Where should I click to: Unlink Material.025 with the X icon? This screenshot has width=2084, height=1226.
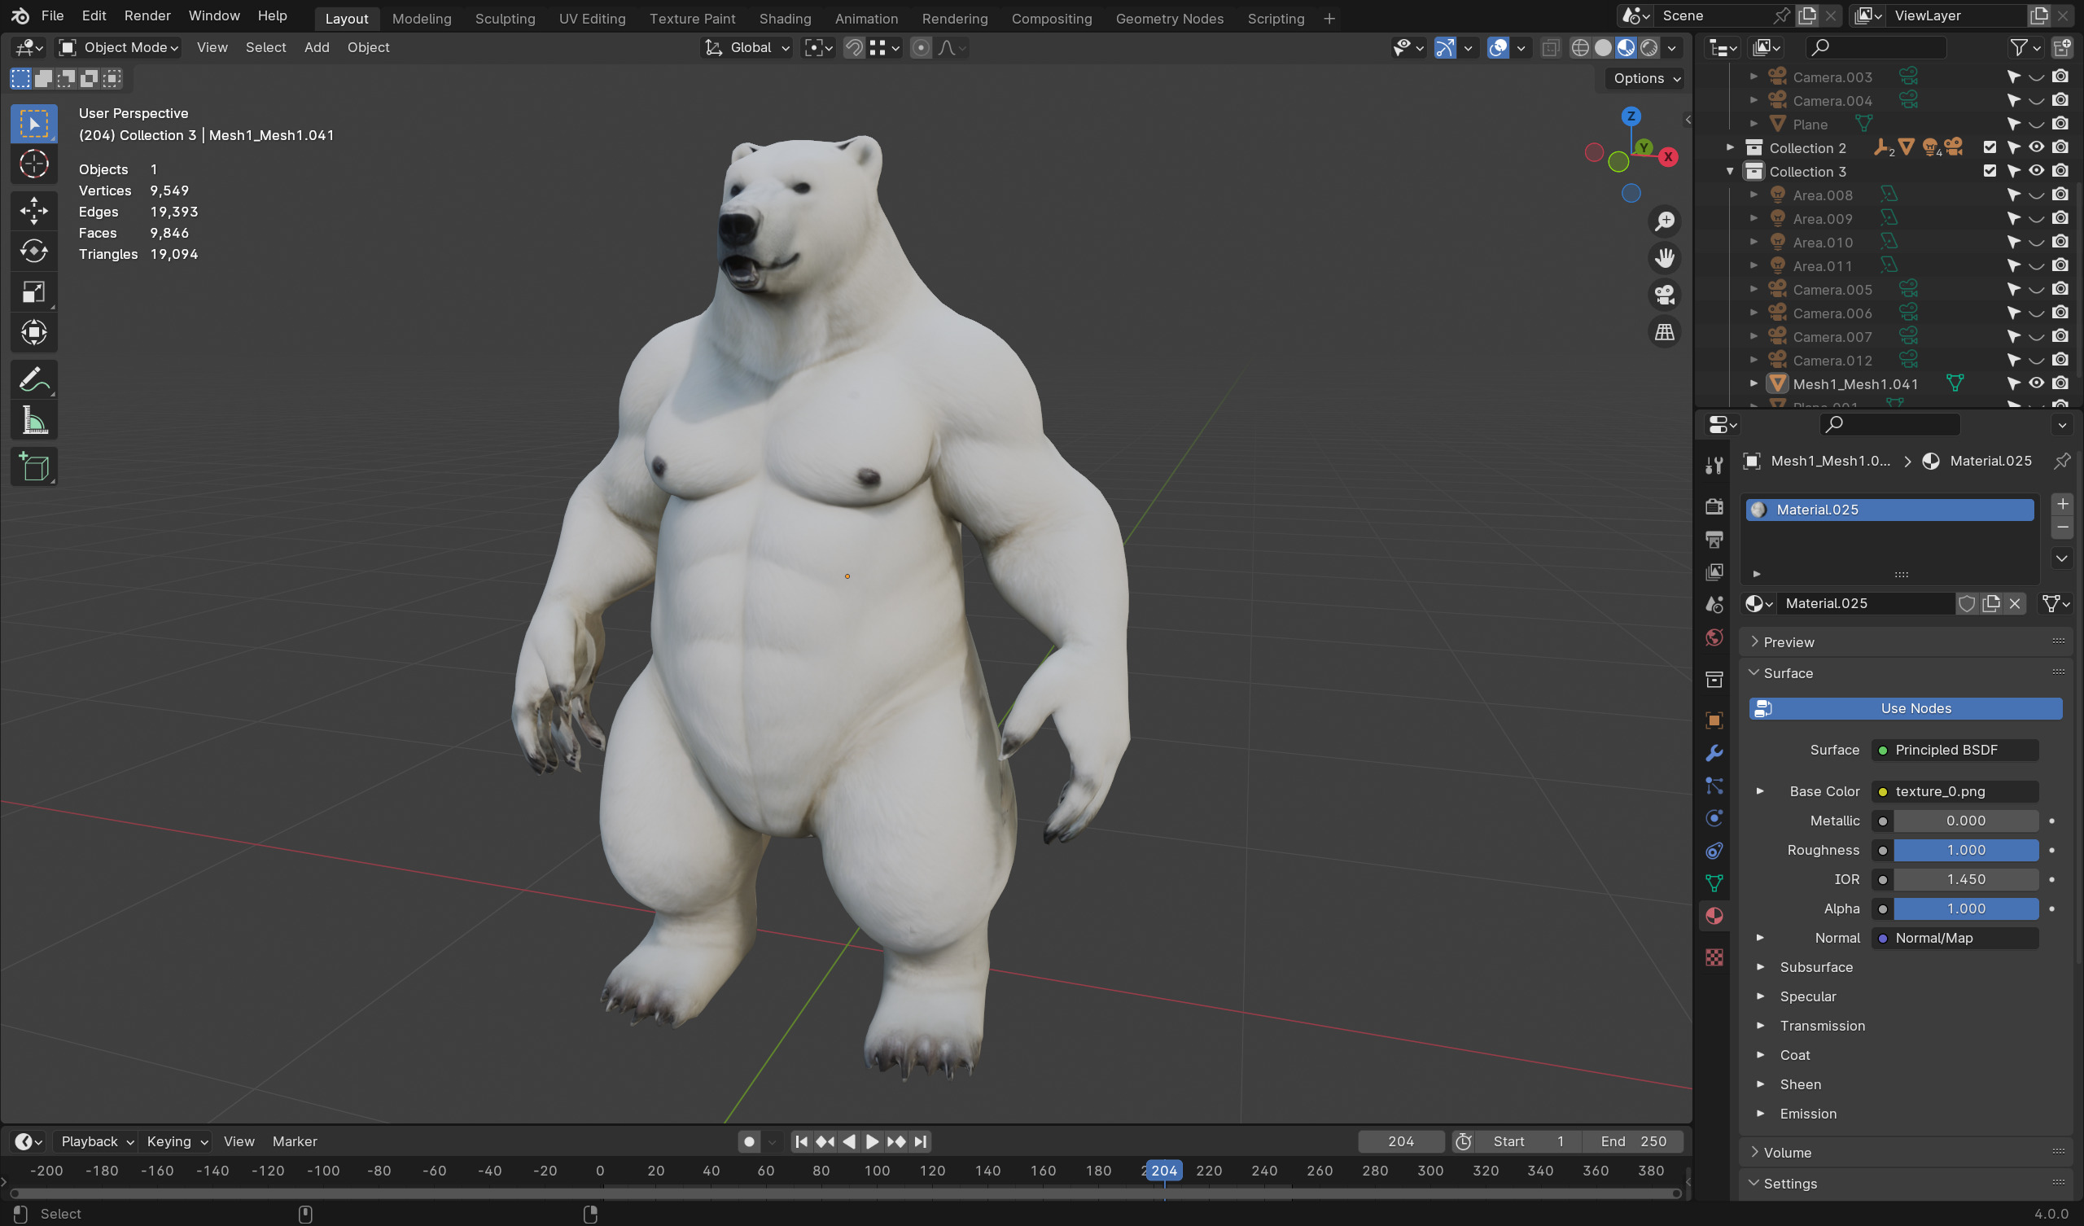click(2016, 604)
